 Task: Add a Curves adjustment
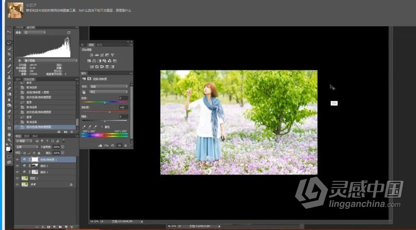click(x=102, y=55)
